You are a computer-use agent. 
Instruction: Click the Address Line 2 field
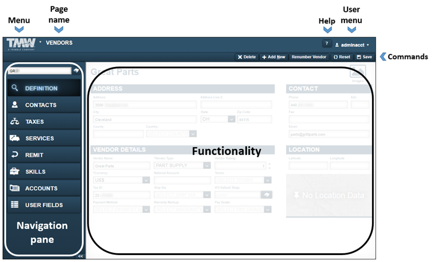coord(236,105)
